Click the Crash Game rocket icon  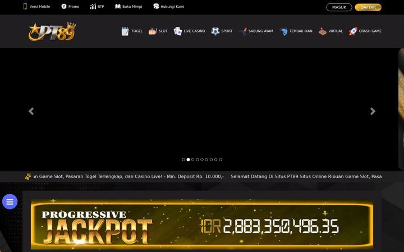pyautogui.click(x=353, y=31)
